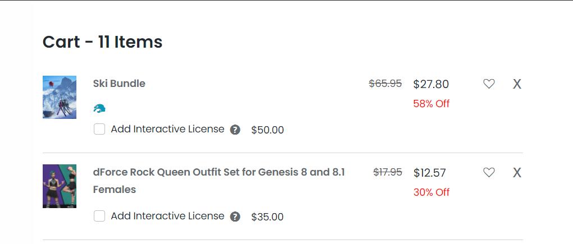Enable Interactive License checkbox for Ski Bundle

[99, 130]
